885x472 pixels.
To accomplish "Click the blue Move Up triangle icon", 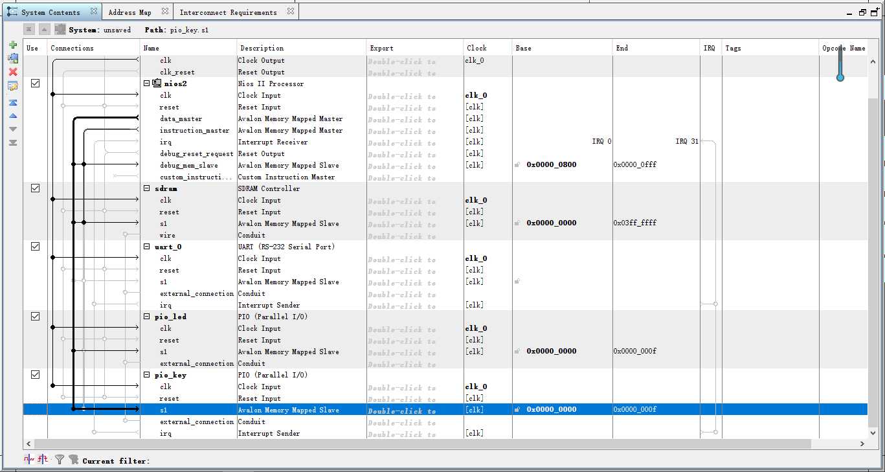I will tap(12, 116).
